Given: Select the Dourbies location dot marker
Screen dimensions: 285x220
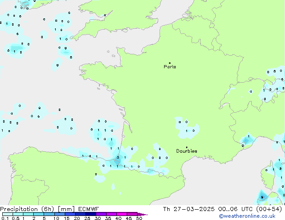Looking at the screenshot, I should click(x=187, y=147).
